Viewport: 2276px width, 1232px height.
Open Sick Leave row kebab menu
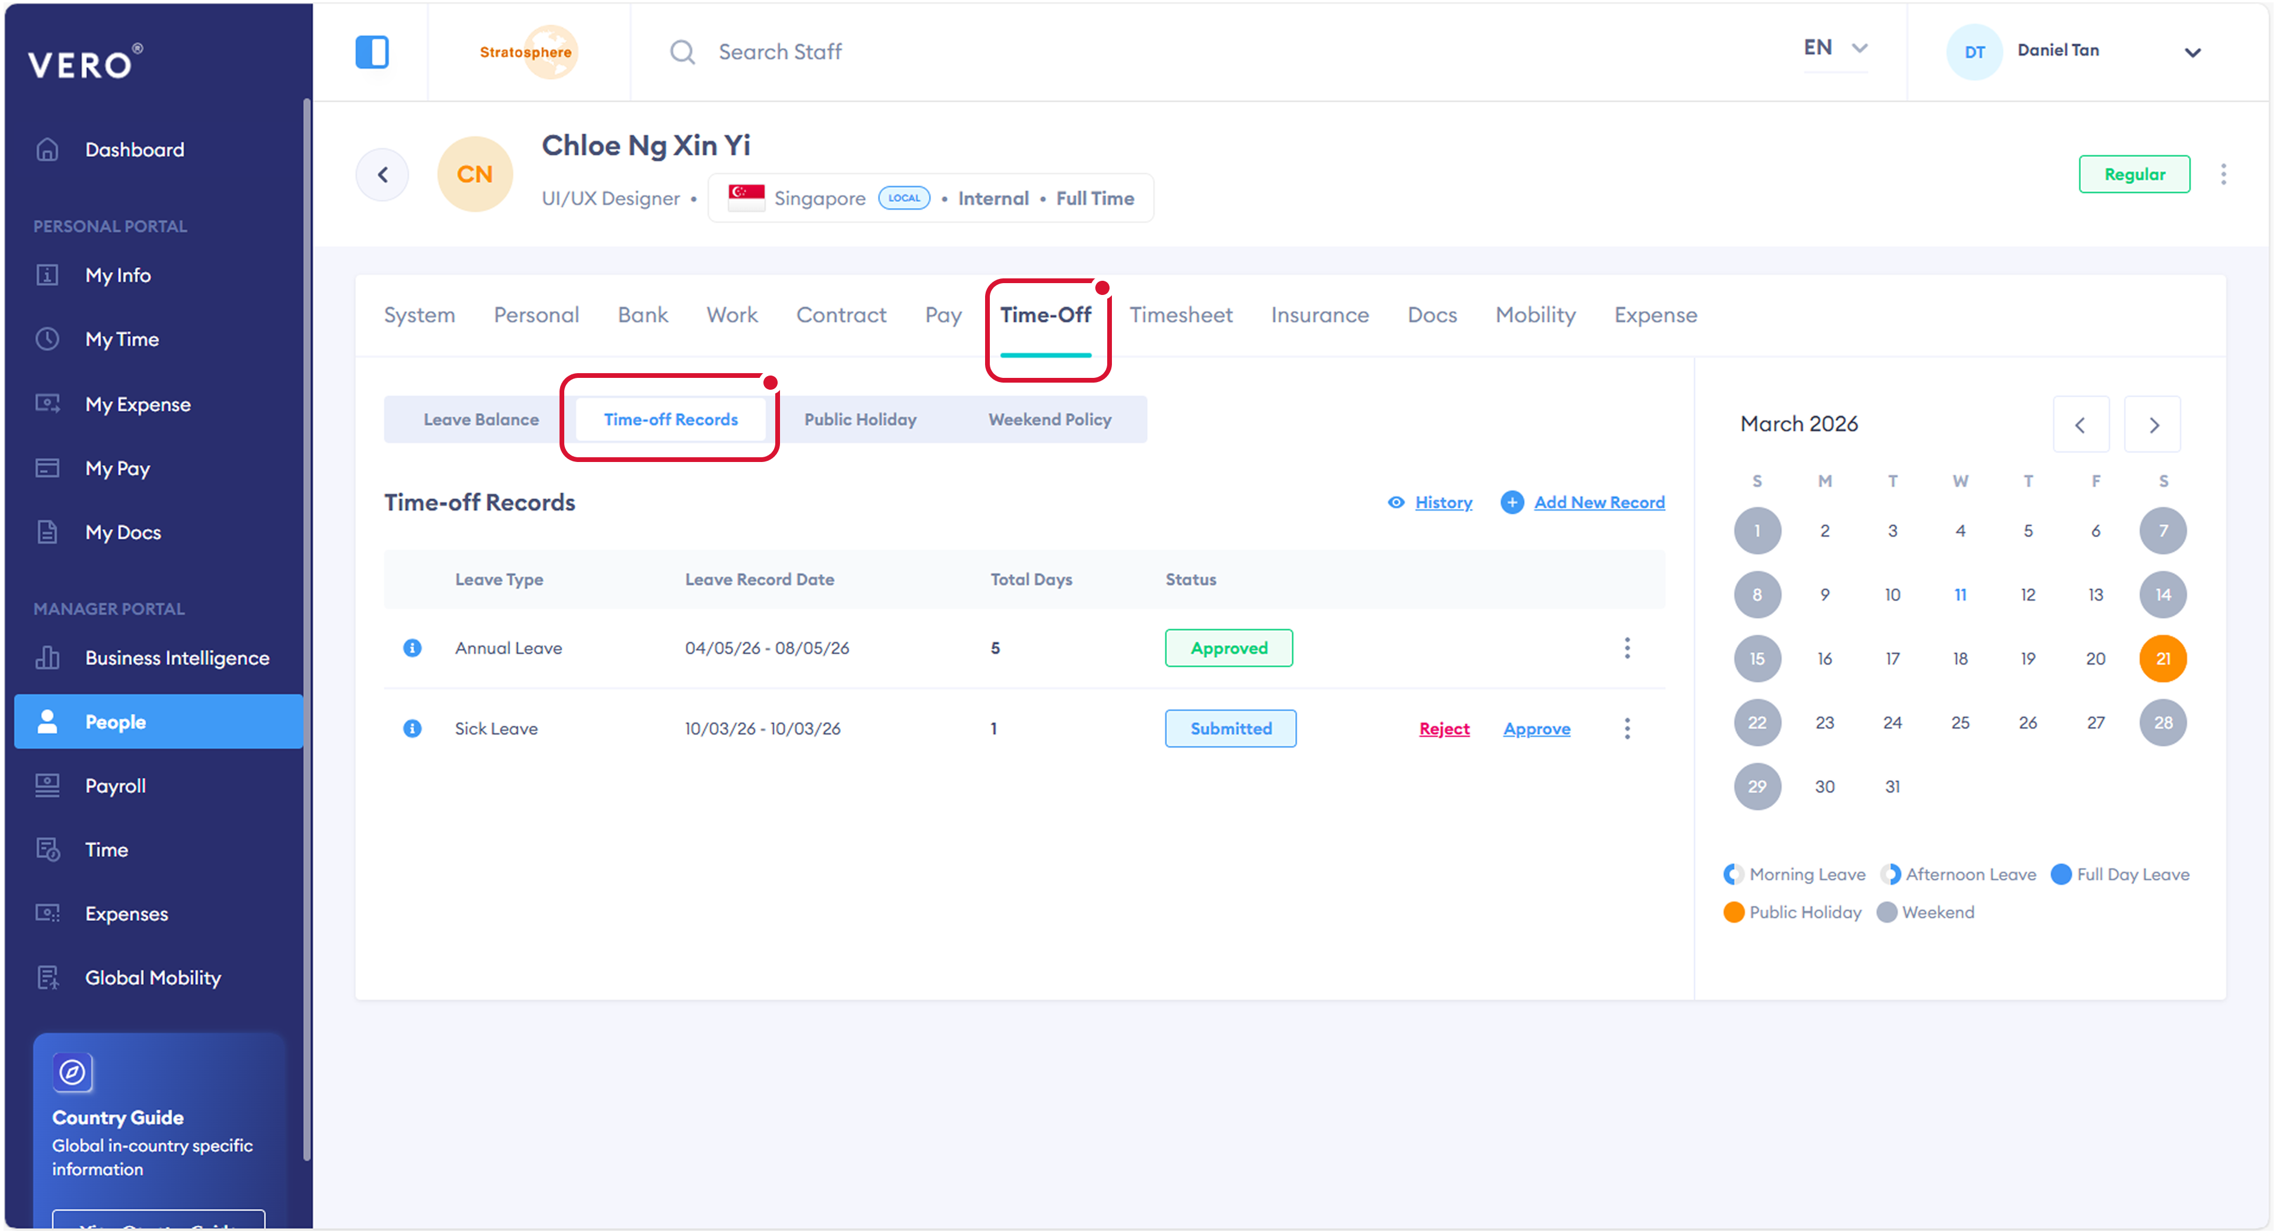tap(1626, 728)
